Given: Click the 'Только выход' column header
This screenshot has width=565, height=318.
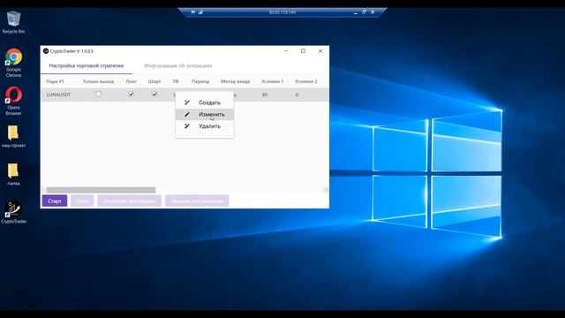Looking at the screenshot, I should click(x=98, y=81).
